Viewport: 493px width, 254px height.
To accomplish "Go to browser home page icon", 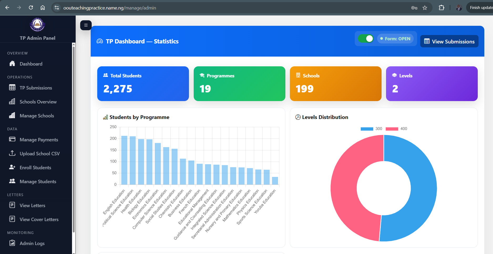I will tap(43, 8).
